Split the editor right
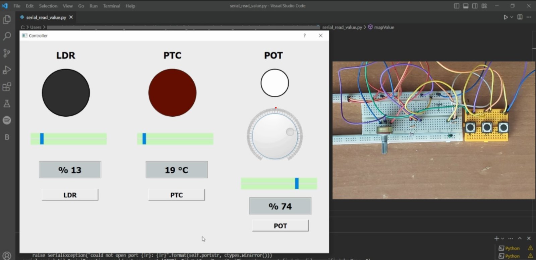This screenshot has height=260, width=536. click(520, 17)
